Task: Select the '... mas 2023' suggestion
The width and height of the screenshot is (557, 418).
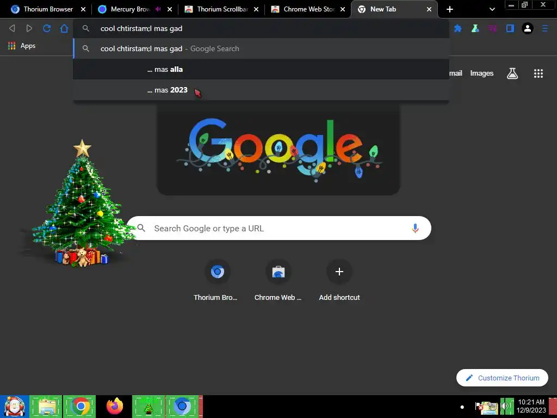Action: click(261, 90)
